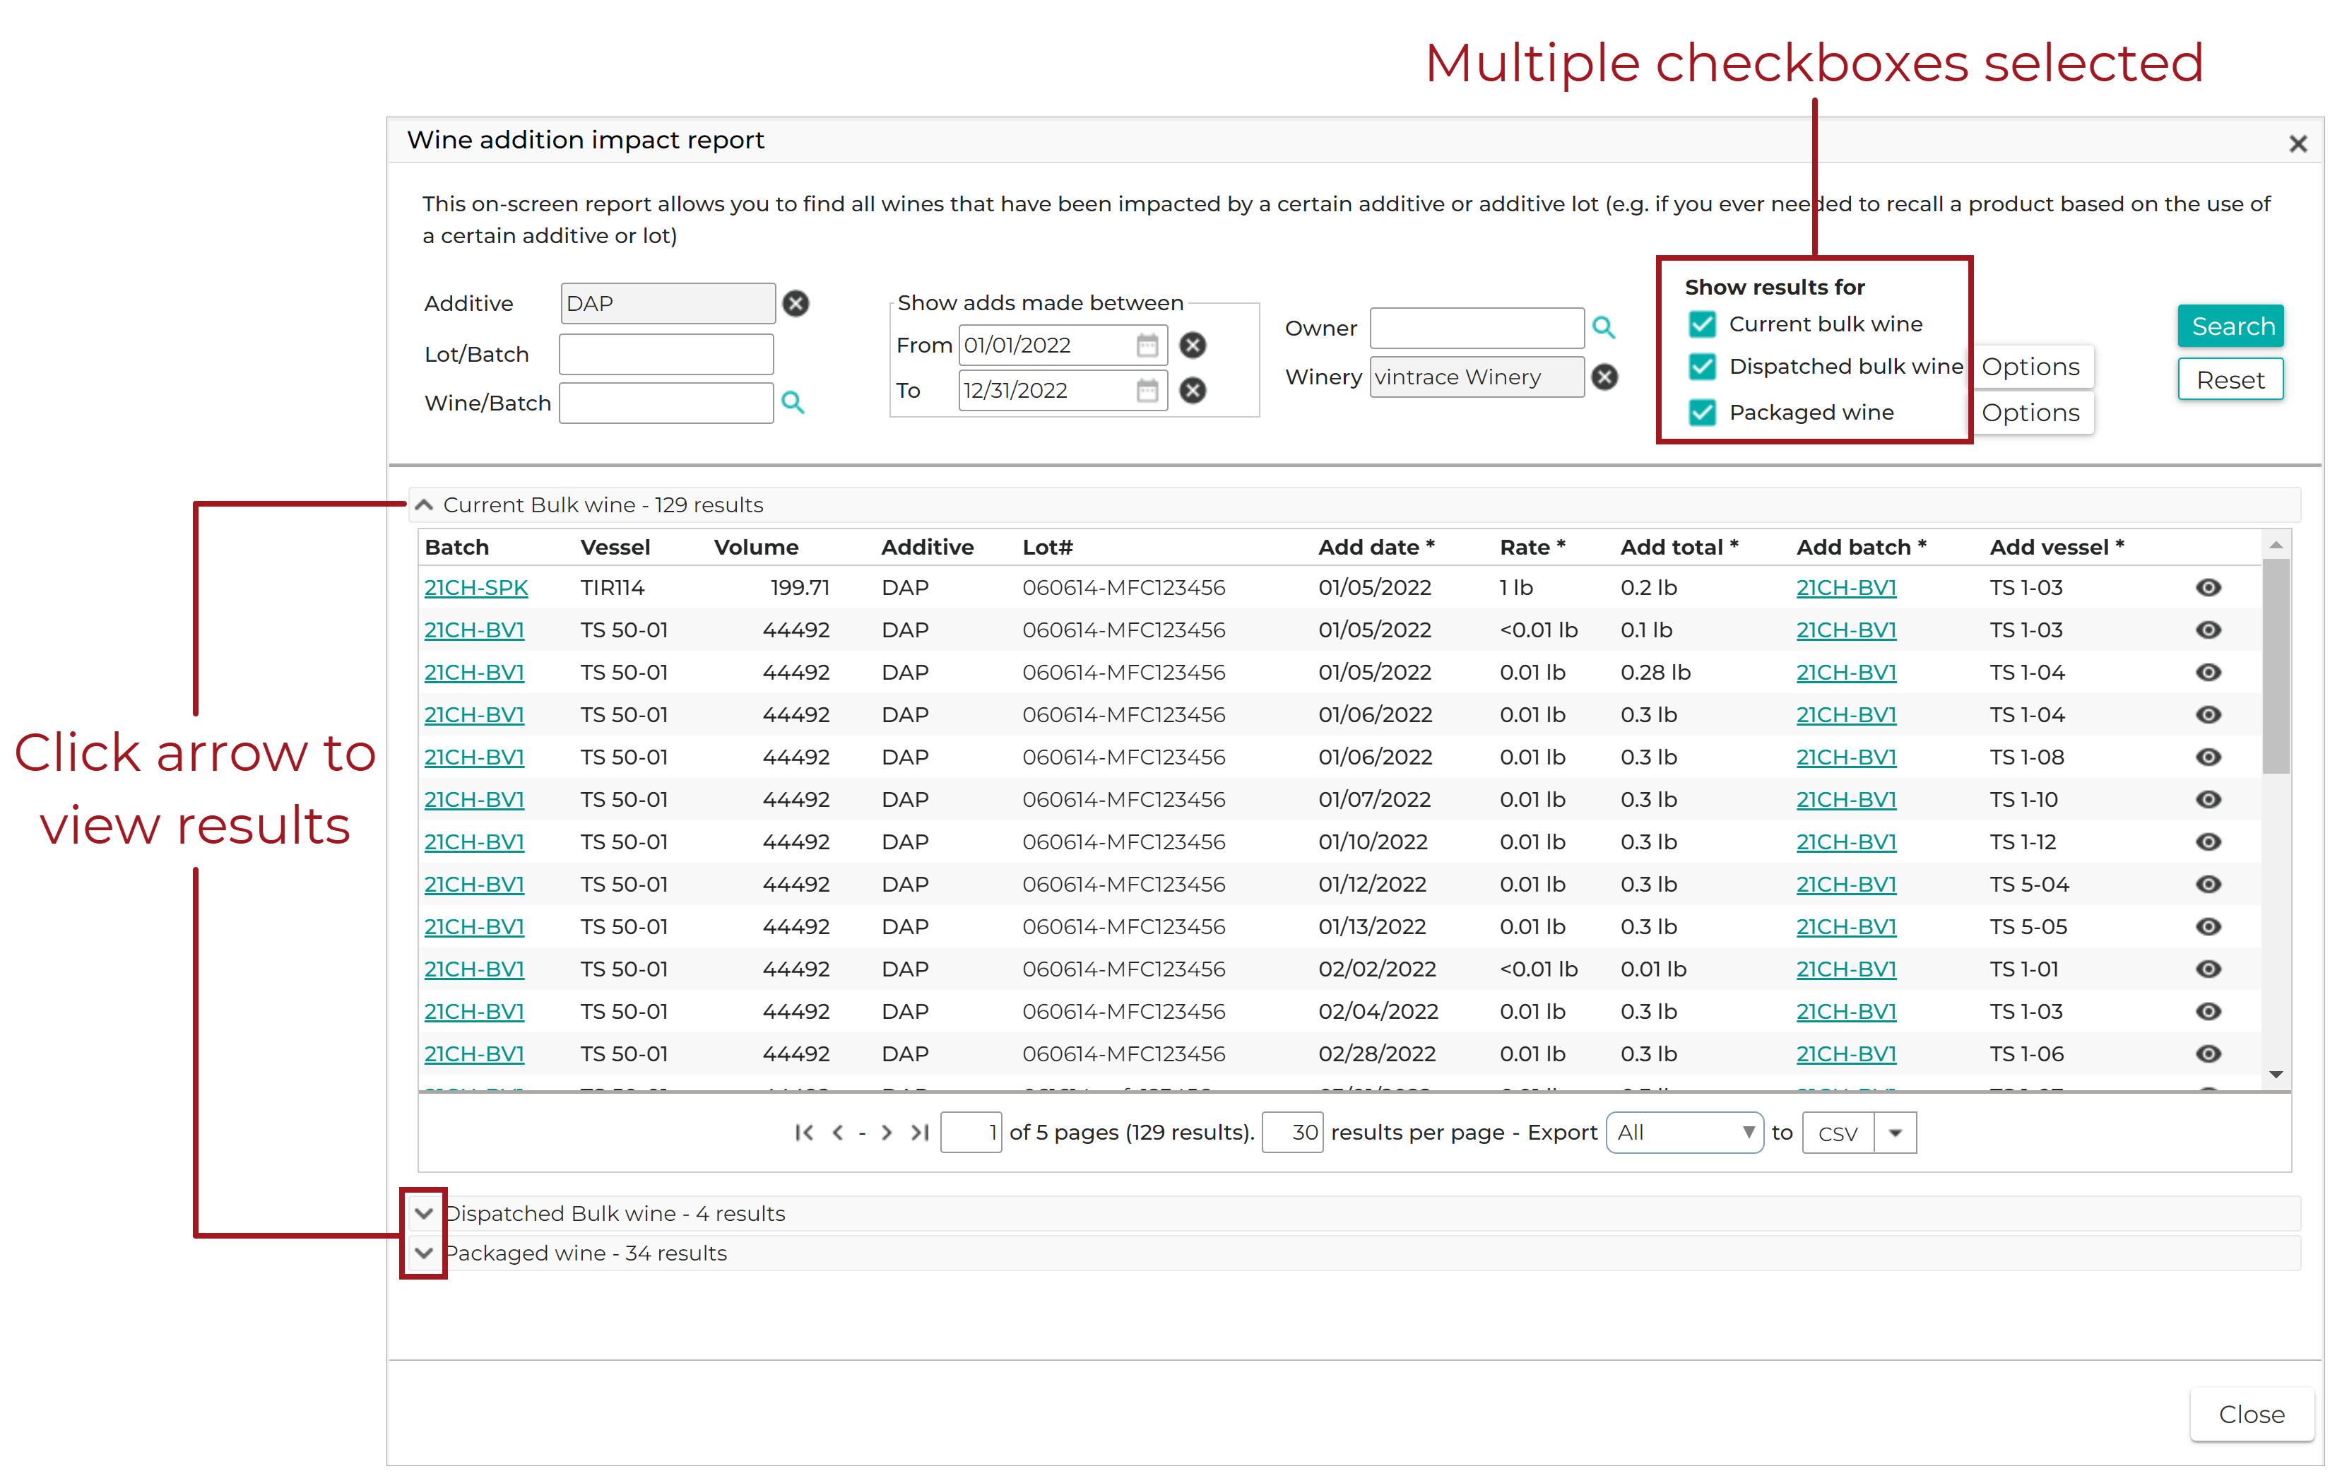Click the Lot/Batch input field

(666, 354)
